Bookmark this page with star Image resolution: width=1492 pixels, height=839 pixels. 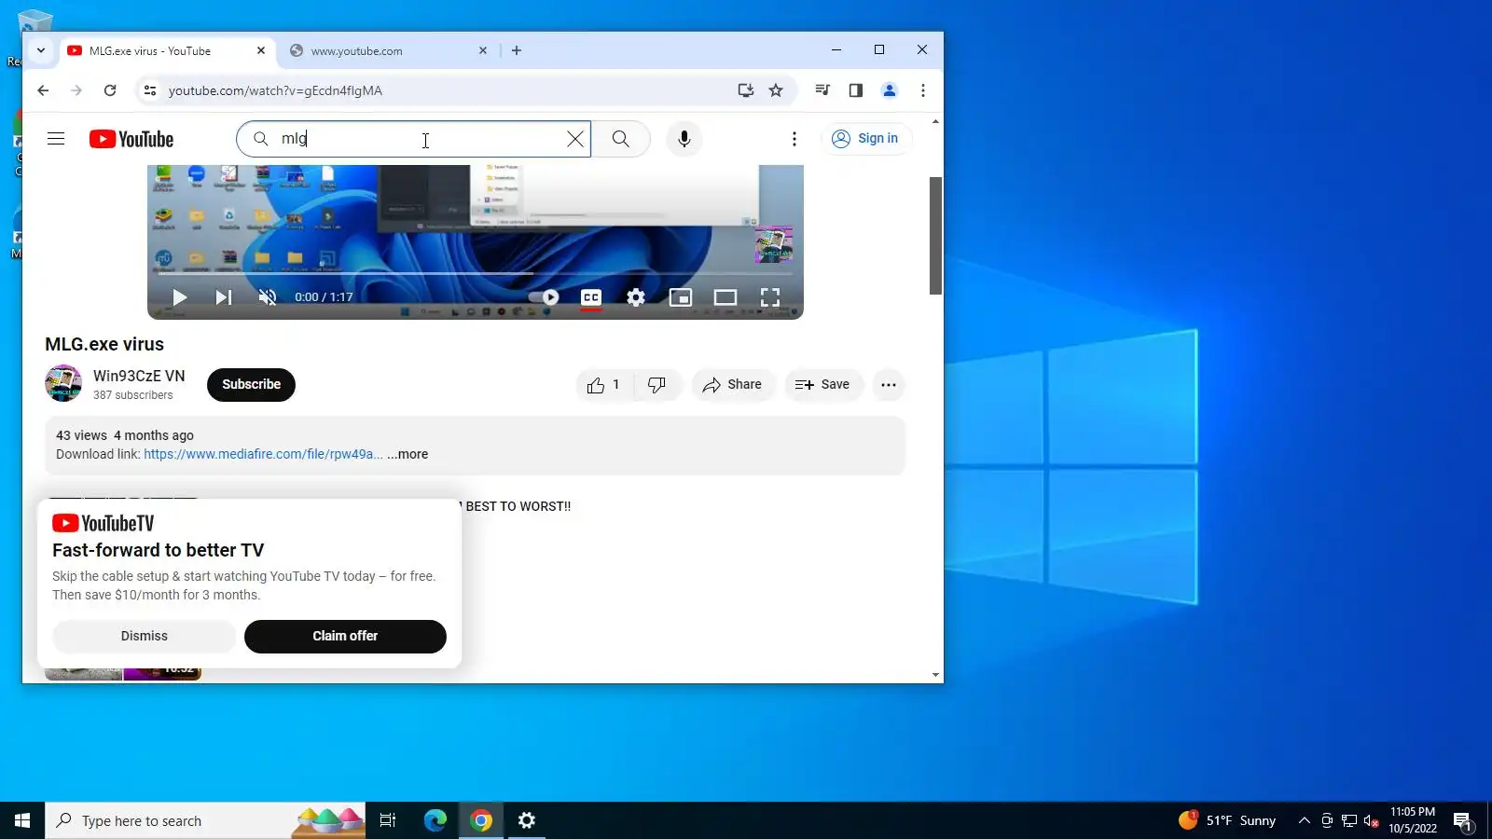776,90
